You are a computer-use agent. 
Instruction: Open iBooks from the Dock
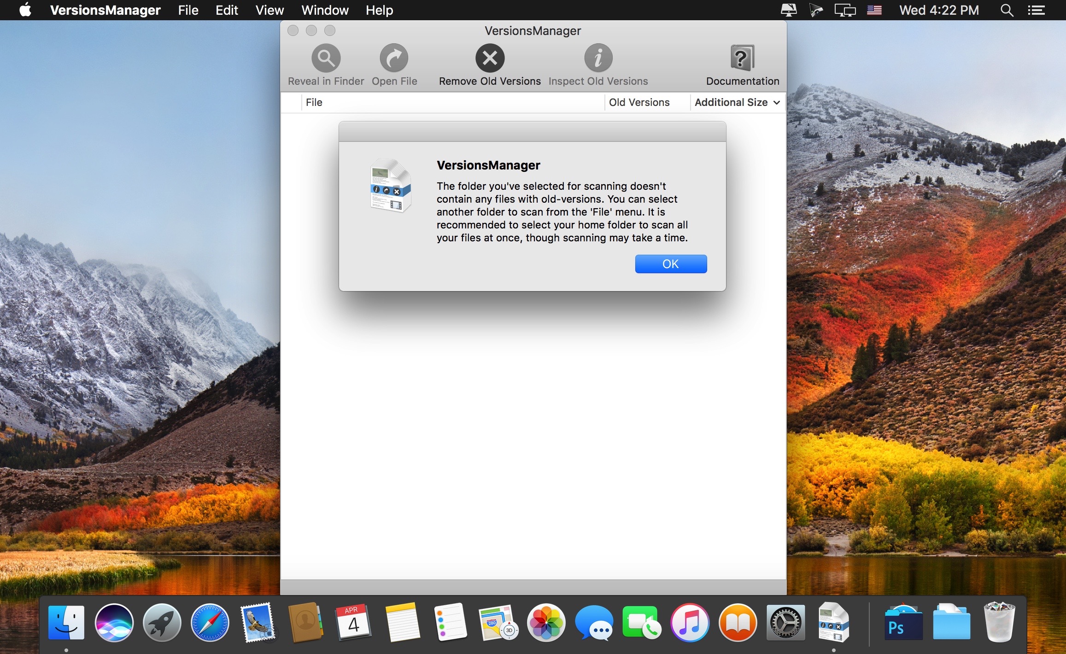[x=738, y=623]
